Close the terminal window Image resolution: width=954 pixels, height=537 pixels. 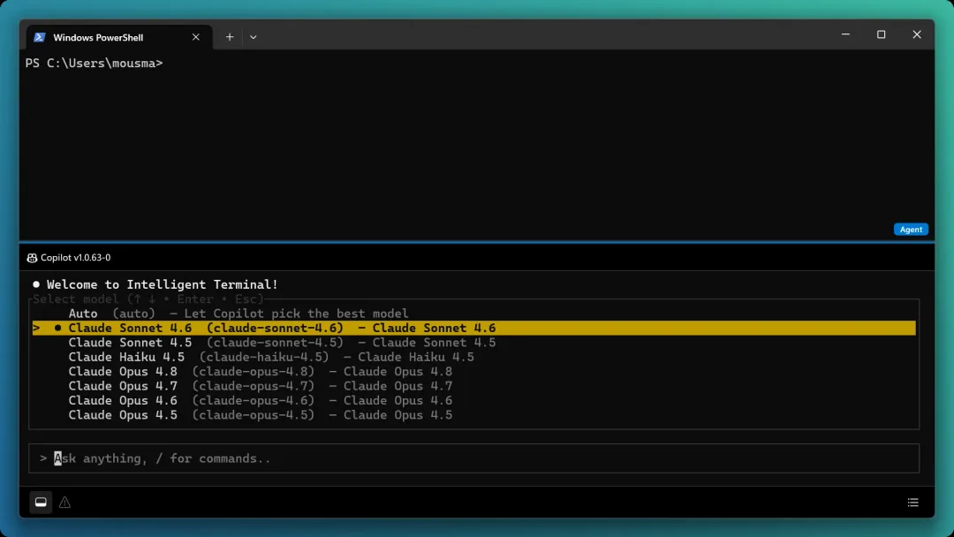click(x=916, y=34)
